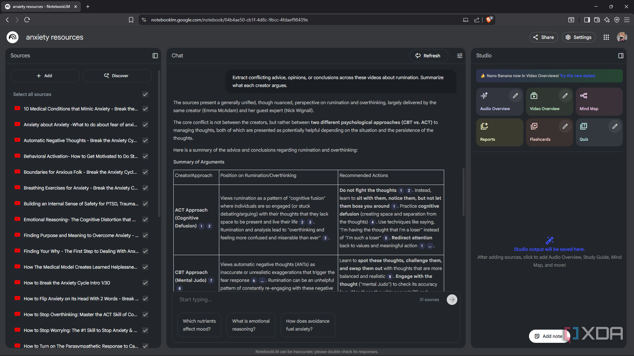Image resolution: width=634 pixels, height=356 pixels.
Task: Uncheck 10 Medical Conditions that Mimic Anxiety source
Action: (x=145, y=109)
